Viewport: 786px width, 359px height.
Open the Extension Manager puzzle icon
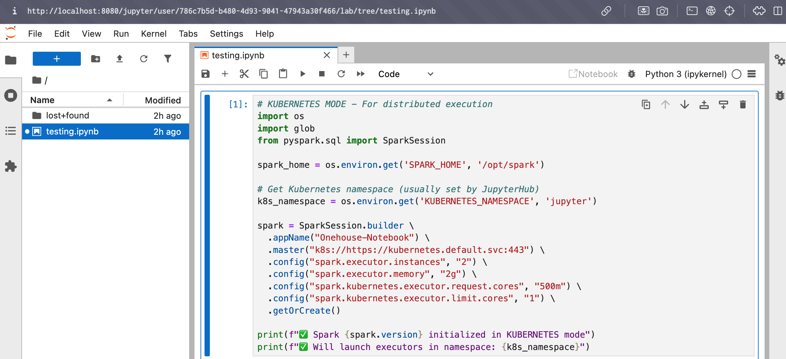(11, 166)
